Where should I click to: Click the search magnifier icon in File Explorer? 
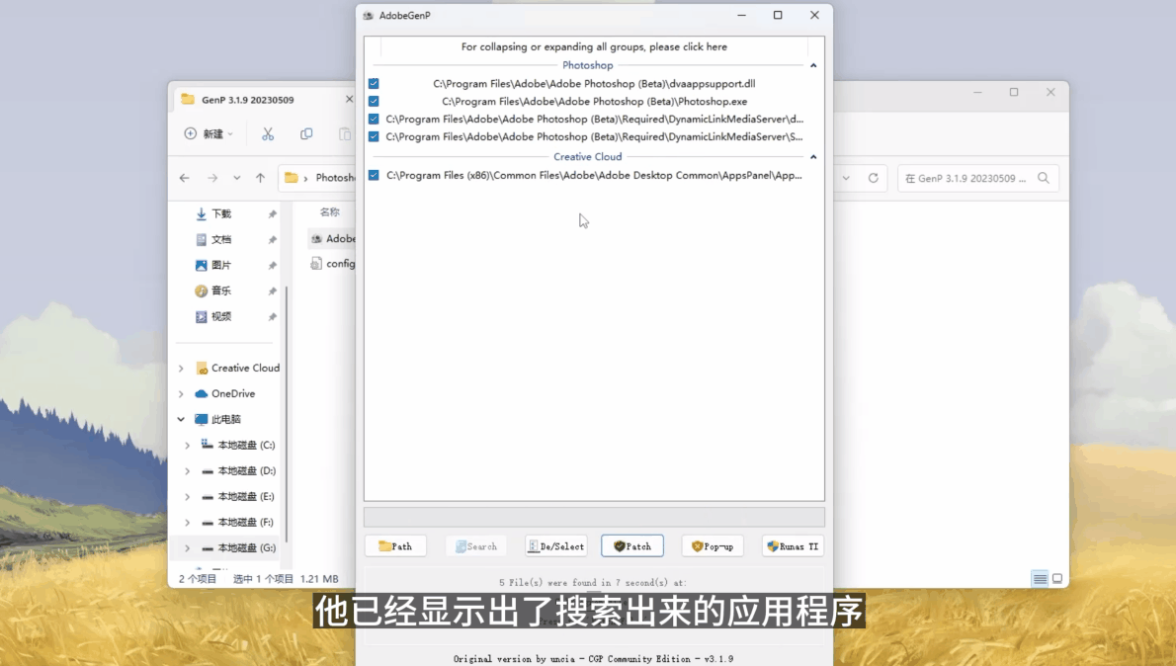(x=1044, y=178)
